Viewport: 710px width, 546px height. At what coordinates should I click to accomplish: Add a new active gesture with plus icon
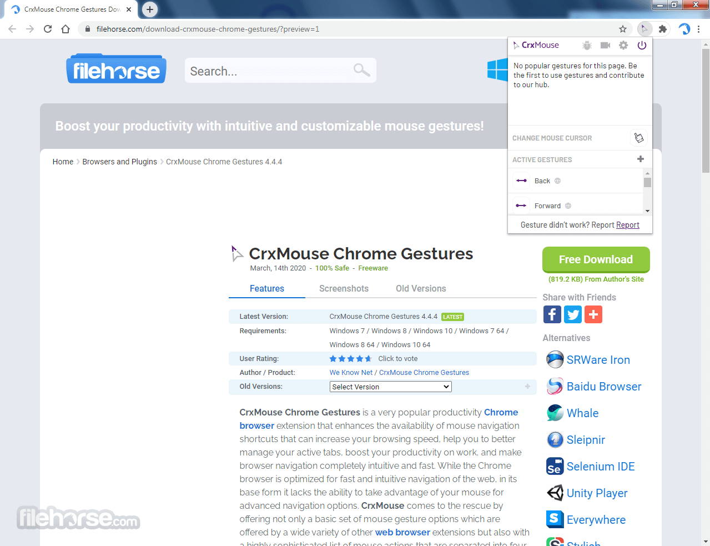(x=641, y=159)
